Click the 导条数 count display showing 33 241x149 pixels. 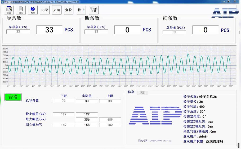tap(49, 30)
